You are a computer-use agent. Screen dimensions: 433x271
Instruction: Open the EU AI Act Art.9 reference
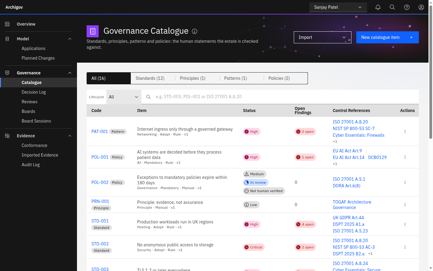347,151
